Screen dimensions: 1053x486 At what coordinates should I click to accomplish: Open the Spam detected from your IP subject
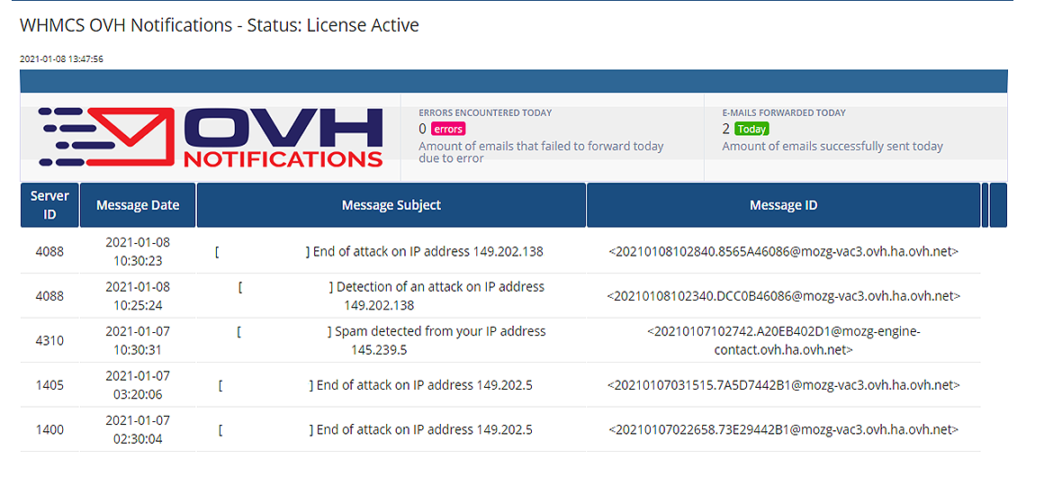click(x=439, y=331)
